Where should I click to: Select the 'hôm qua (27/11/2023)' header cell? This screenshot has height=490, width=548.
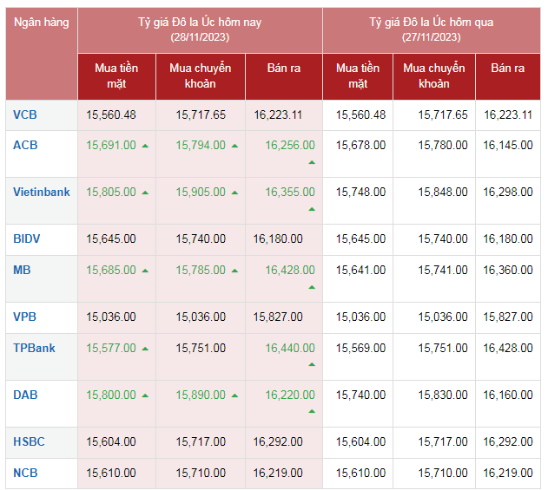(x=431, y=29)
